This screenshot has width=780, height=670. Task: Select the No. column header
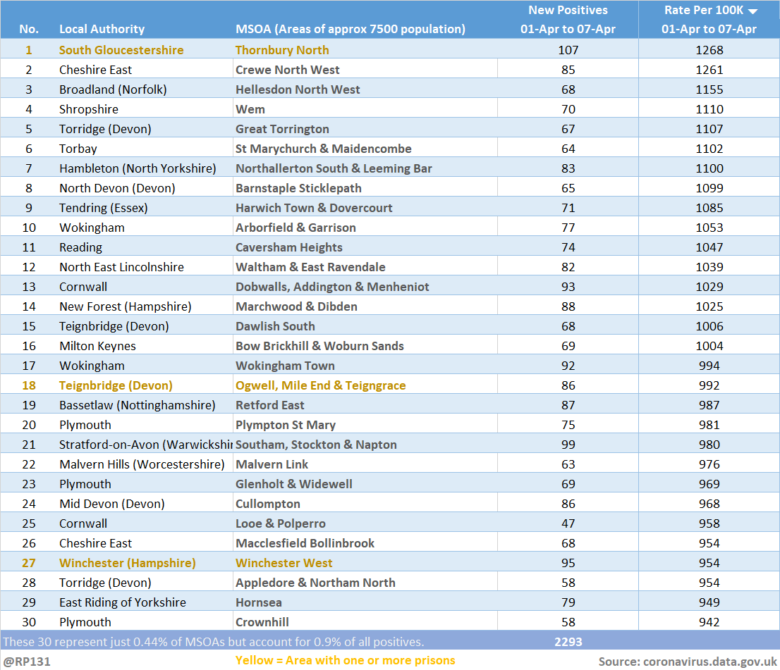(29, 29)
